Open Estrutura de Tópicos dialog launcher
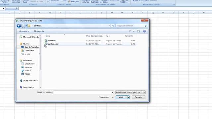Image resolution: width=212 pixels, height=119 pixels. point(174,5)
